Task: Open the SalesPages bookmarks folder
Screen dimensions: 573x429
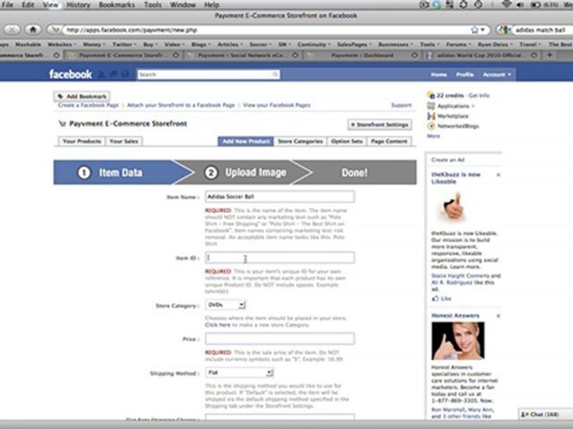Action: [354, 44]
